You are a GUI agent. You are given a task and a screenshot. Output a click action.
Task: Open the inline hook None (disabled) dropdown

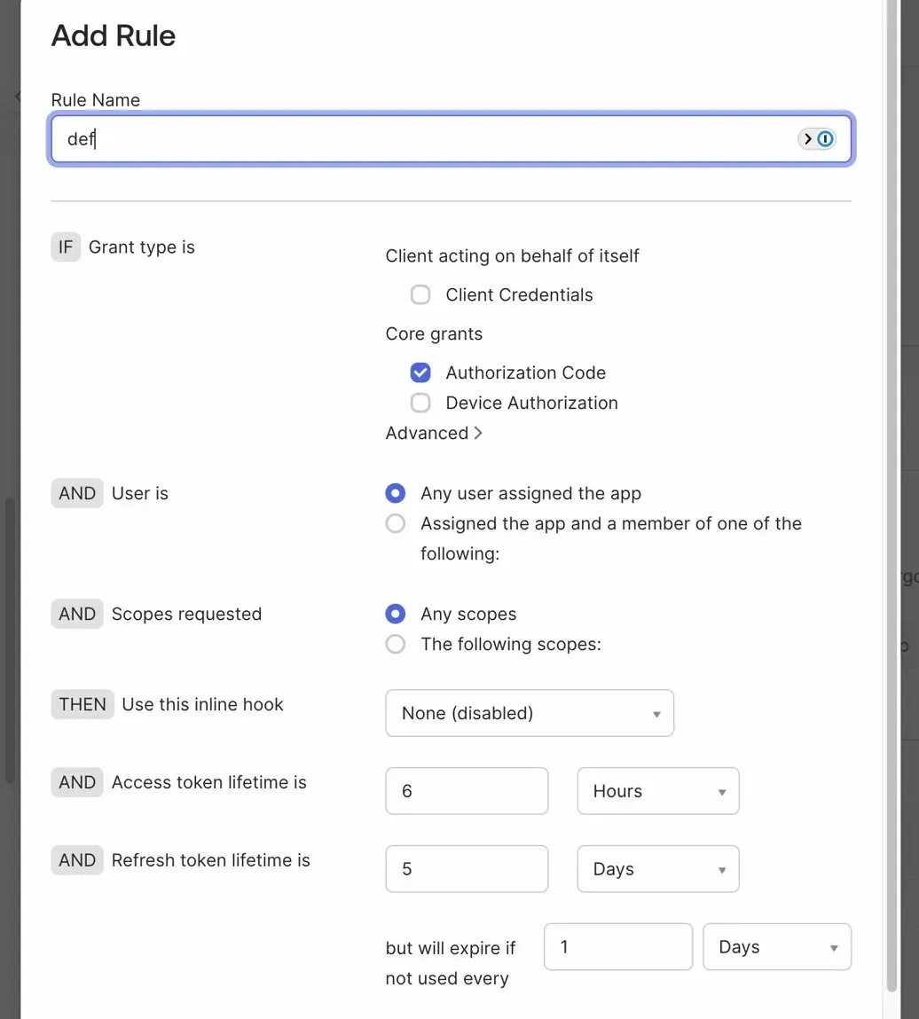(x=530, y=713)
